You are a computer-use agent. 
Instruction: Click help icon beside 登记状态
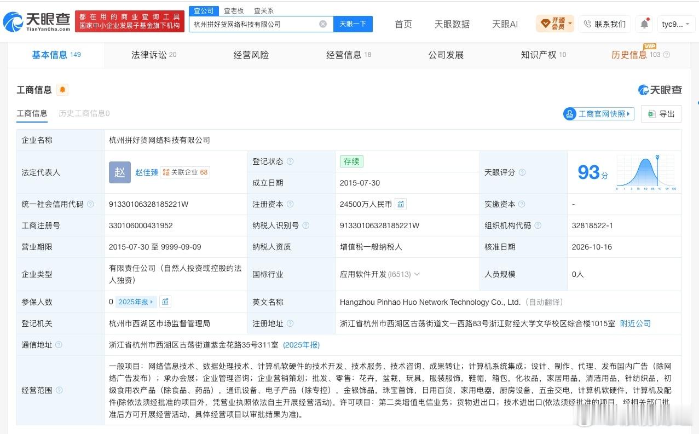(290, 161)
